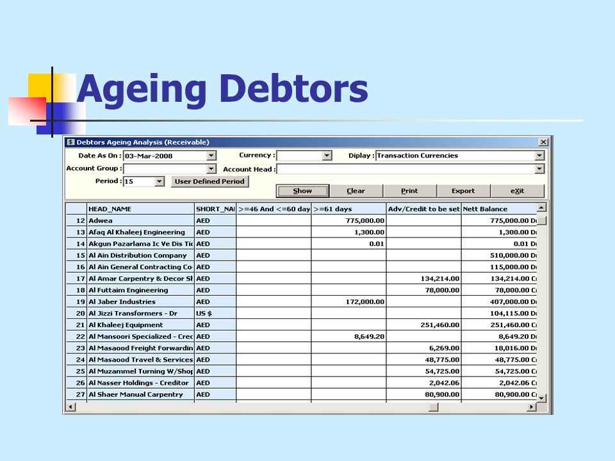Click the Nett Balance column header

pyautogui.click(x=499, y=209)
